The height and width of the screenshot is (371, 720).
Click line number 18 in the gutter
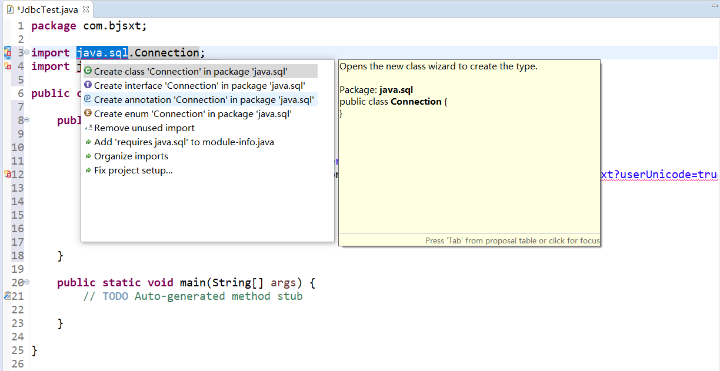click(18, 256)
